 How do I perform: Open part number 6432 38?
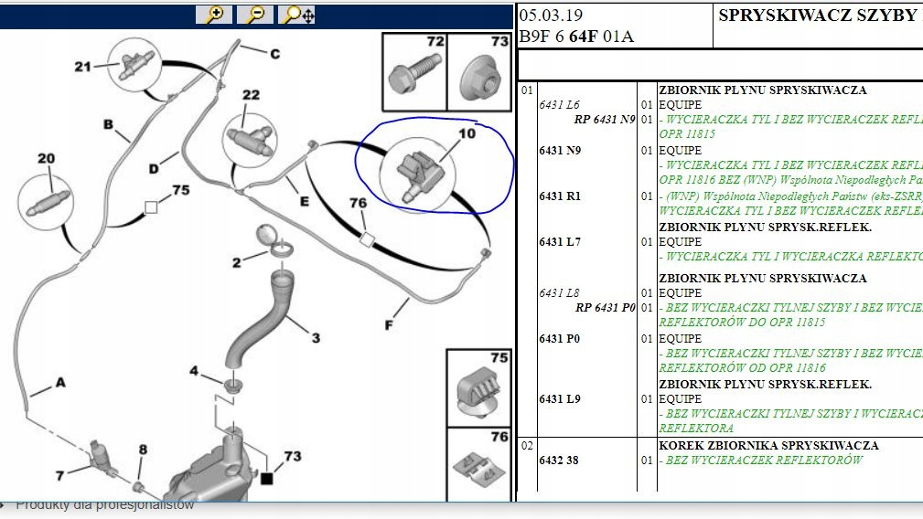pyautogui.click(x=558, y=461)
